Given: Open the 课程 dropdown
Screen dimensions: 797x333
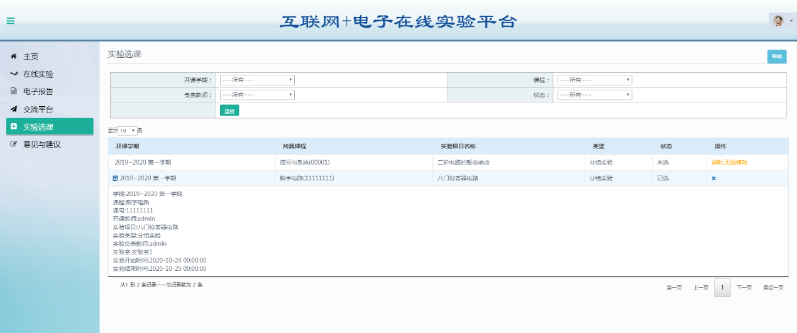Looking at the screenshot, I should pyautogui.click(x=595, y=80).
